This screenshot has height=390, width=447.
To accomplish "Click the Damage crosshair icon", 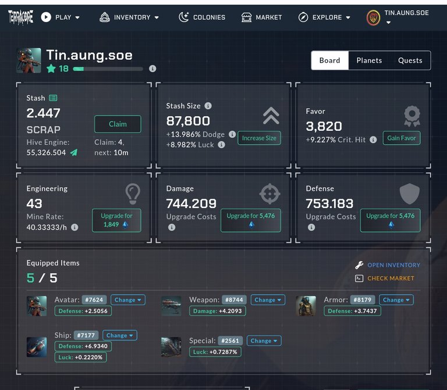I will pos(269,194).
